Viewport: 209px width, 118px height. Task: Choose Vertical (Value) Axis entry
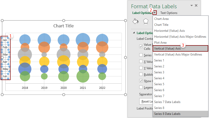coord(180,49)
